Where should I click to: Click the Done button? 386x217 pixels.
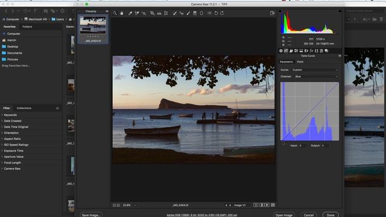(331, 215)
